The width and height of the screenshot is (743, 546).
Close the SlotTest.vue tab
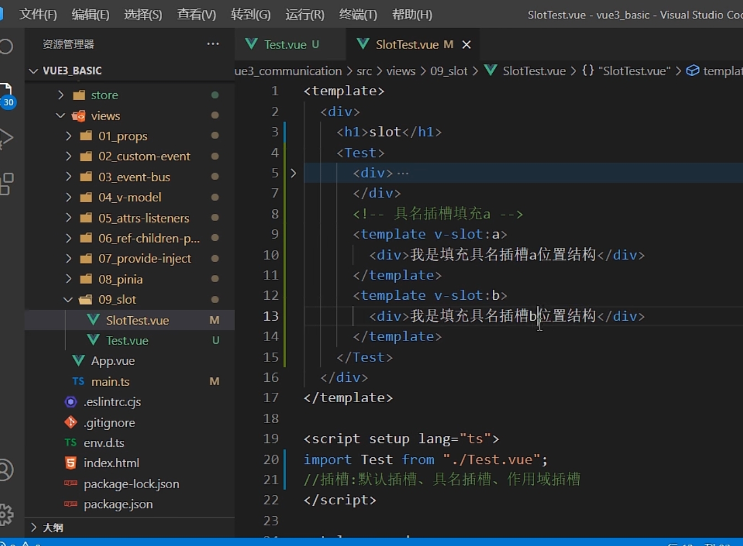point(466,45)
